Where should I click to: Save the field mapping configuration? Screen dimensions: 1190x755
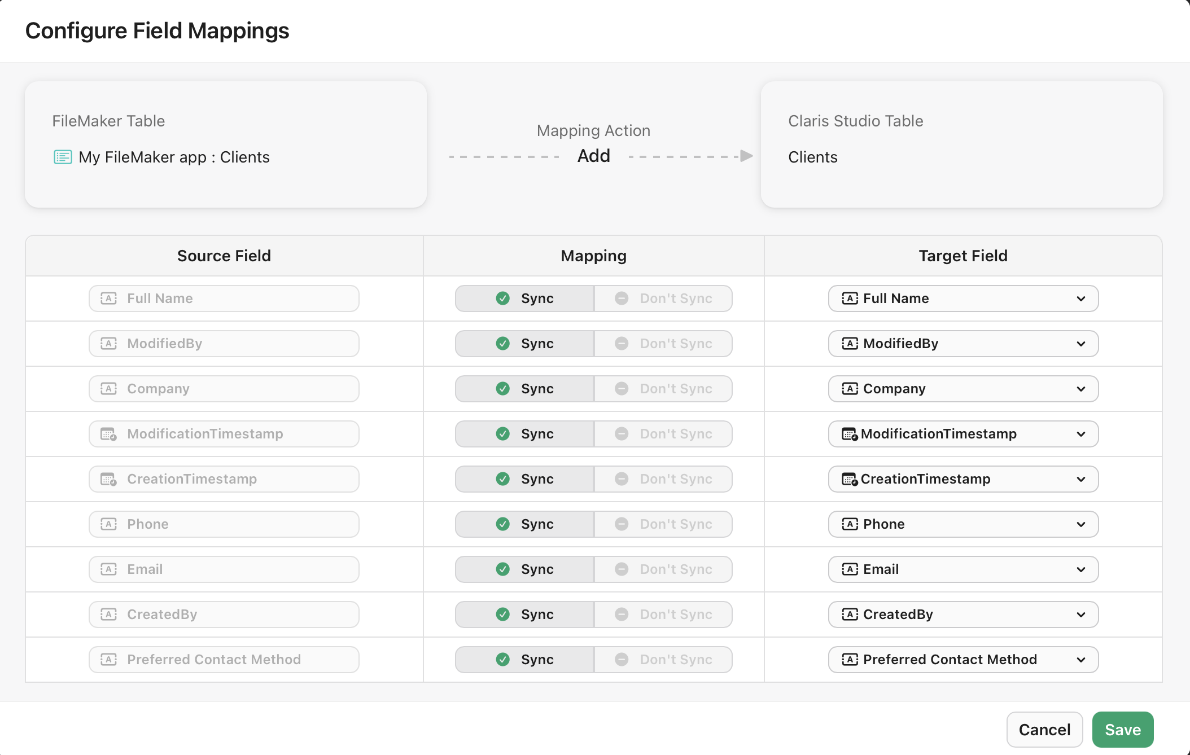1122,729
